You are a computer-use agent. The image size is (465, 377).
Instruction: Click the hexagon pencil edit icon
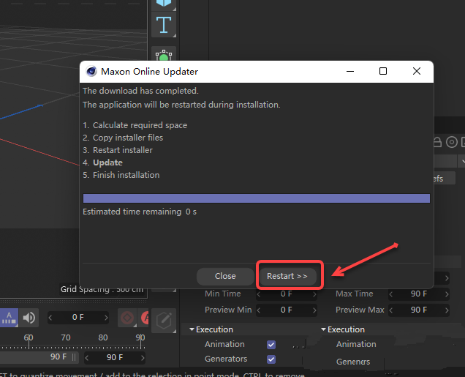(164, 321)
